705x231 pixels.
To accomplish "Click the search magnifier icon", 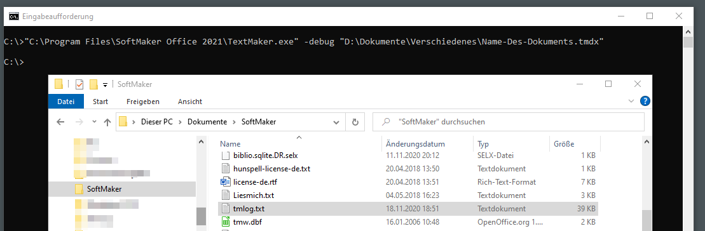I will point(386,122).
